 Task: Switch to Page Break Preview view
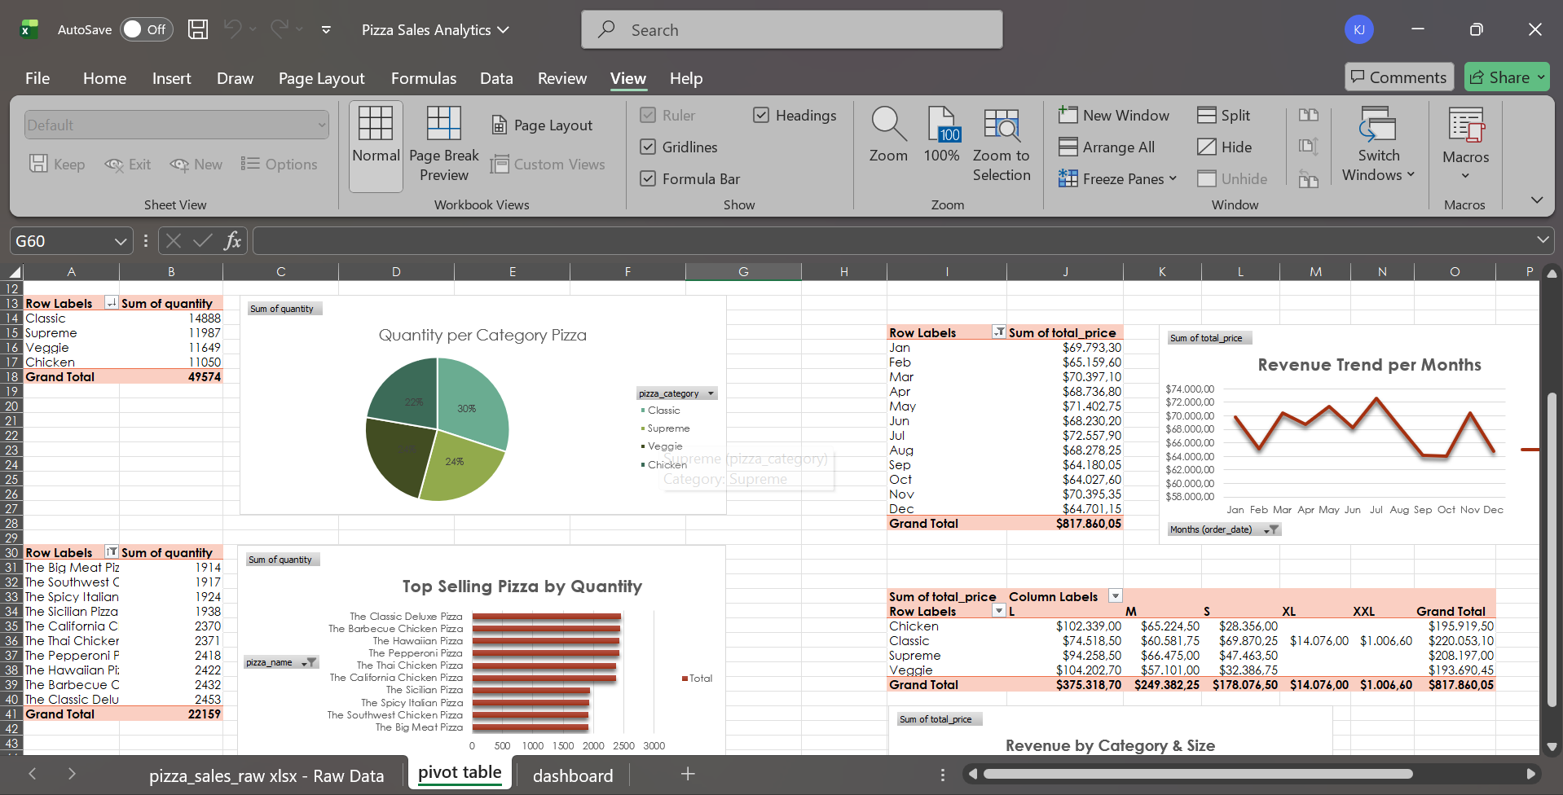(x=443, y=145)
